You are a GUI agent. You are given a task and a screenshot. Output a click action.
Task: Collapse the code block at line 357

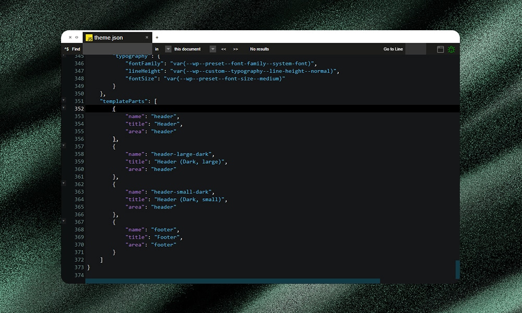(x=64, y=146)
